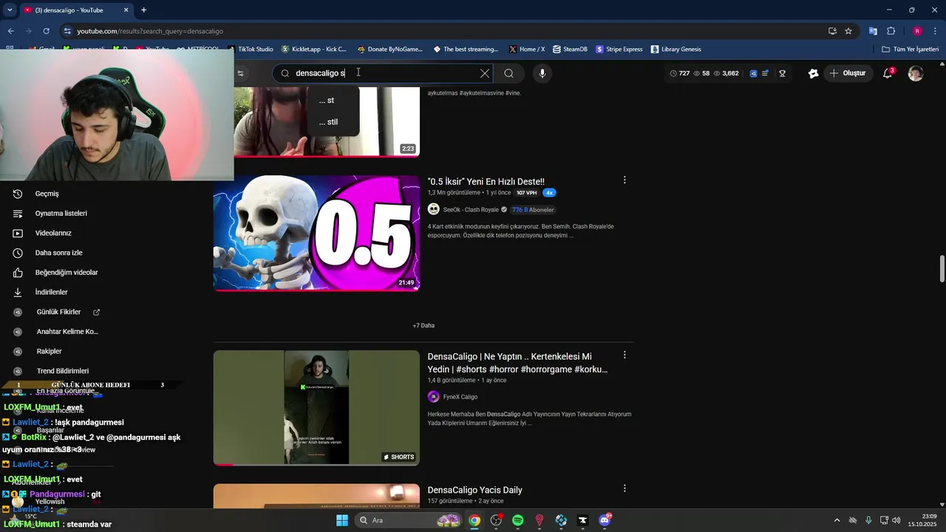Close the densacaligo - YouTube tab
Viewport: 946px width, 532px height.
pyautogui.click(x=126, y=10)
